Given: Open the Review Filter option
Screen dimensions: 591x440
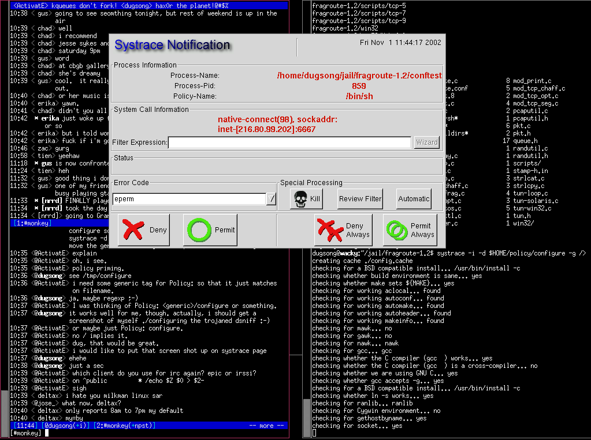Looking at the screenshot, I should coord(360,198).
